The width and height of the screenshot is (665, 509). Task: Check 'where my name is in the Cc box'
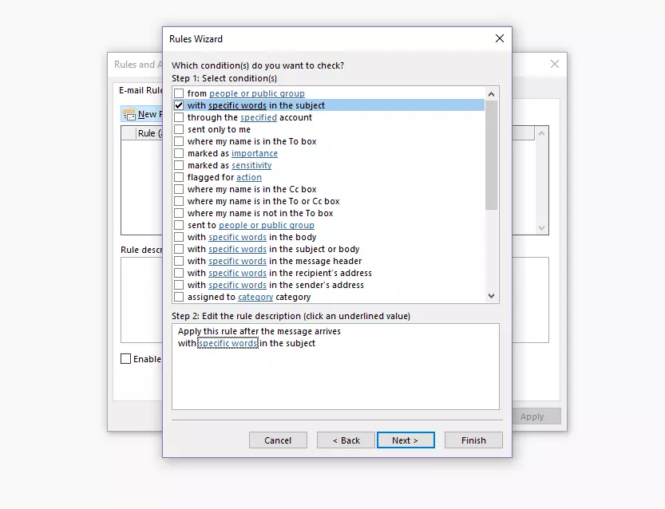coord(179,189)
